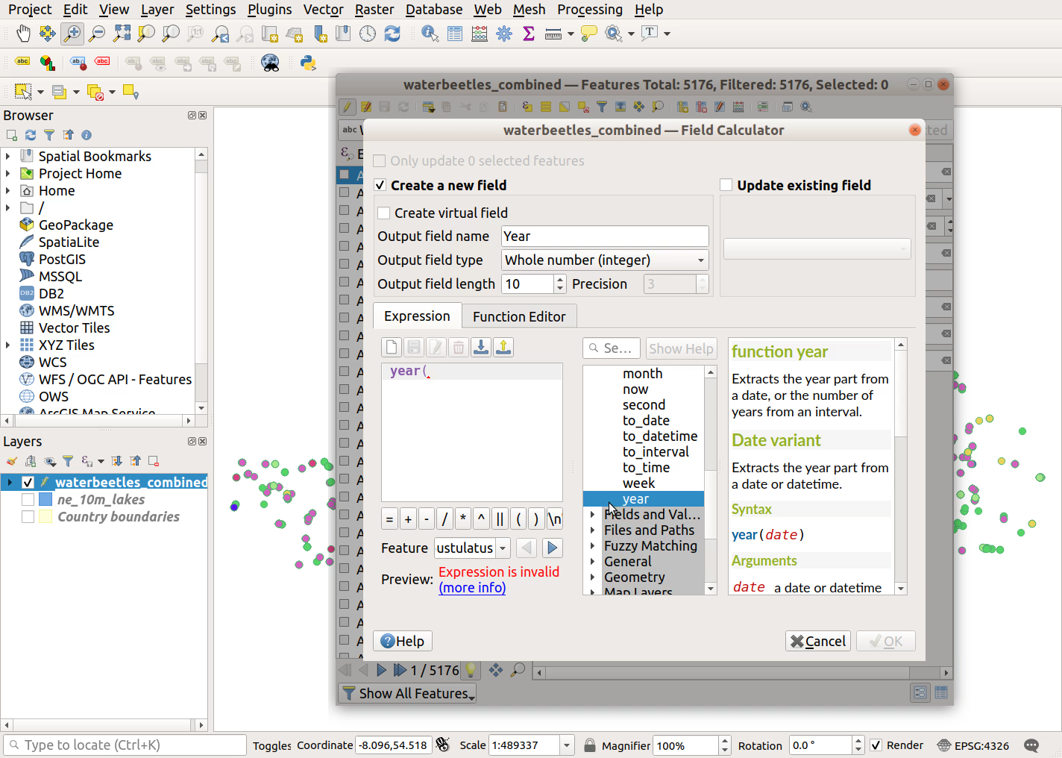Click the Messages log icon in status bar
Image resolution: width=1062 pixels, height=758 pixels.
tap(1031, 745)
